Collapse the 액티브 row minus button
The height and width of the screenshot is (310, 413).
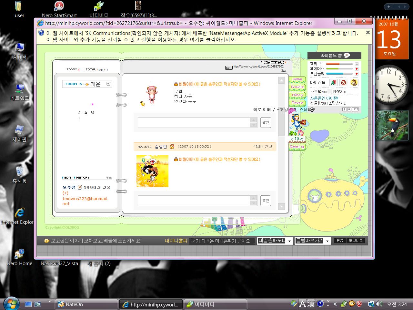[357, 64]
